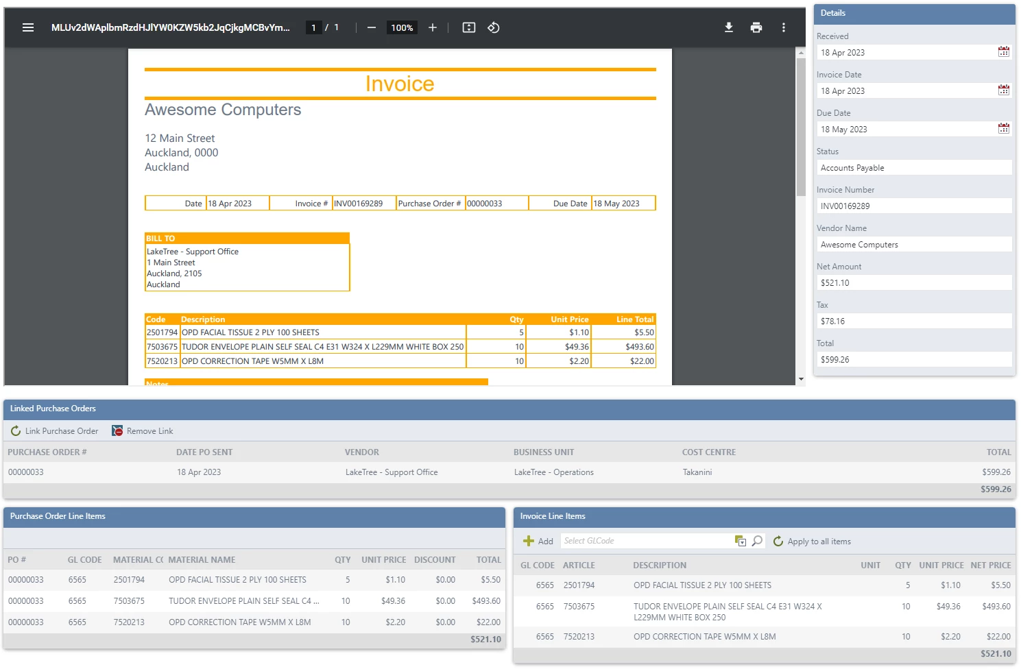Click the Linked Purchase Orders panel header
This screenshot has width=1021, height=669.
(509, 409)
